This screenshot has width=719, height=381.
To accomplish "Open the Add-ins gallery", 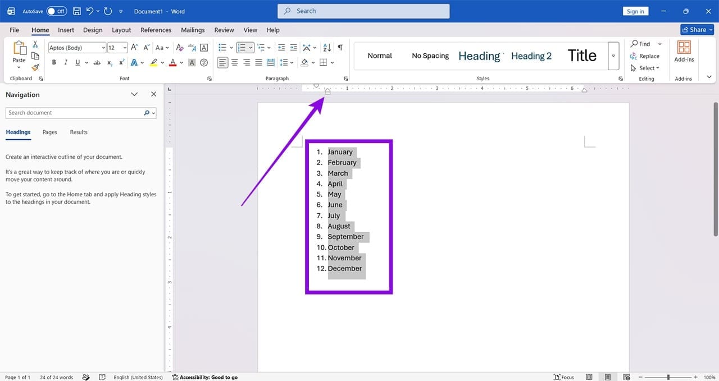I will [x=684, y=51].
